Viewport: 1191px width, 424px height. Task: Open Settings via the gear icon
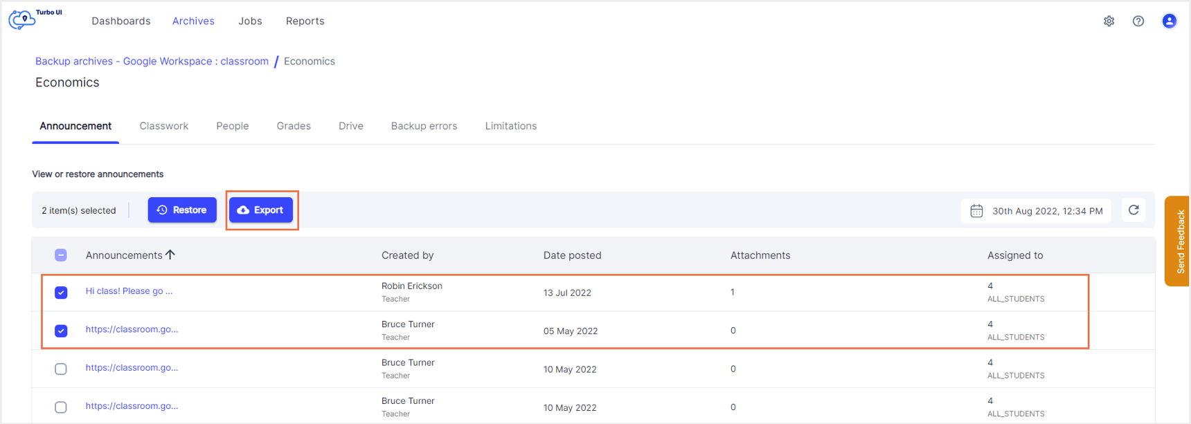[1109, 21]
